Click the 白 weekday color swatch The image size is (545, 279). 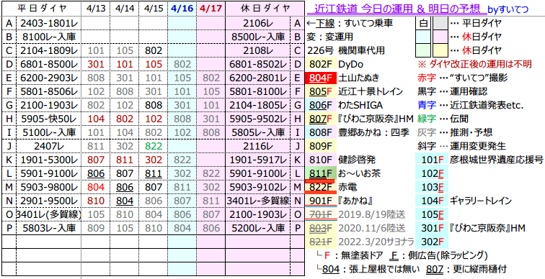coord(423,24)
